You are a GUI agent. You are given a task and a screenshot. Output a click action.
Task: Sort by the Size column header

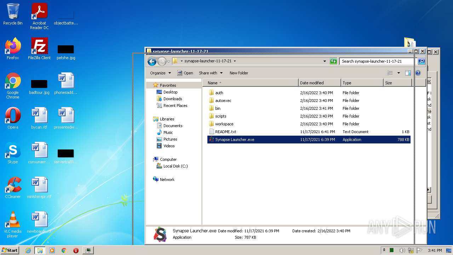tap(398, 83)
